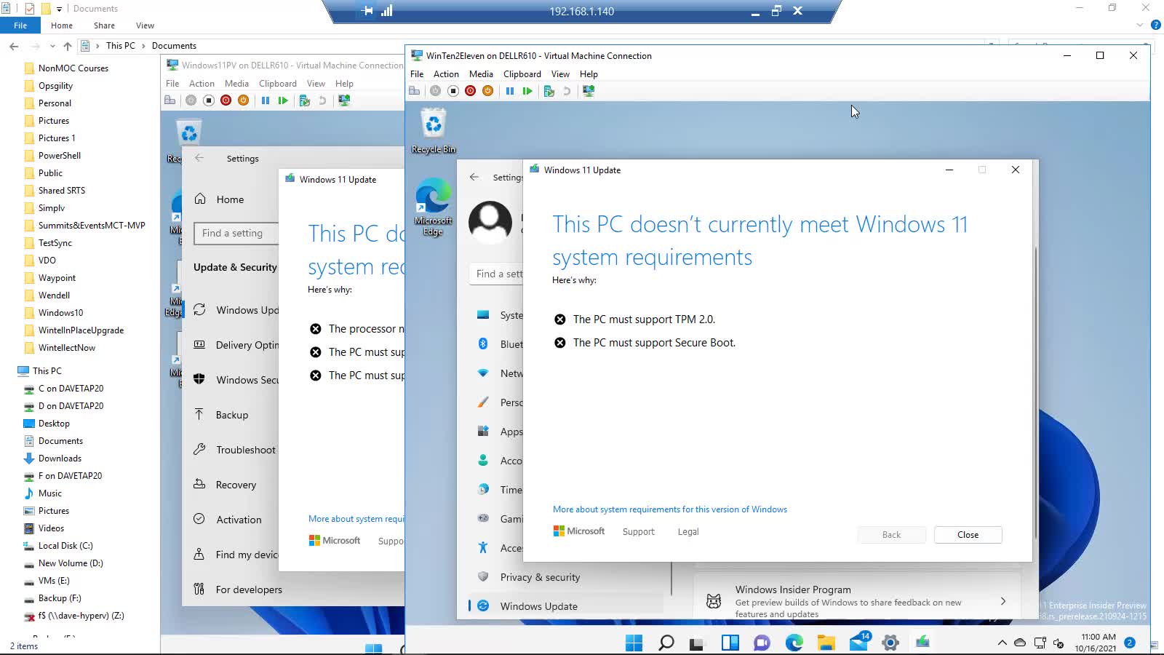Go up one folder level in File Explorer
The height and width of the screenshot is (655, 1164).
pos(68,46)
